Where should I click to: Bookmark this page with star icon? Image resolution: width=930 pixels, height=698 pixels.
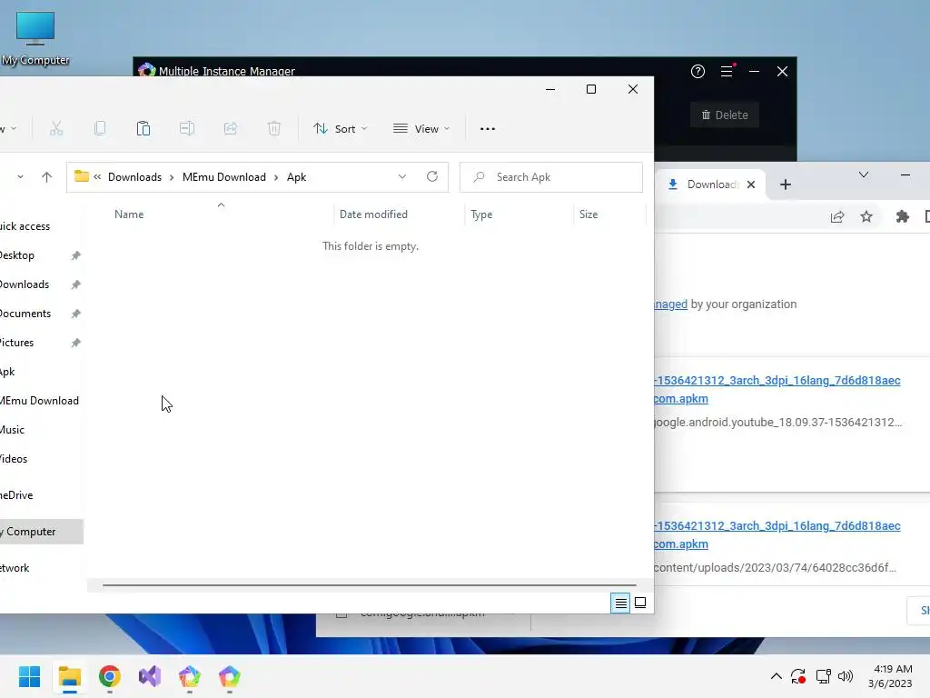pos(866,216)
